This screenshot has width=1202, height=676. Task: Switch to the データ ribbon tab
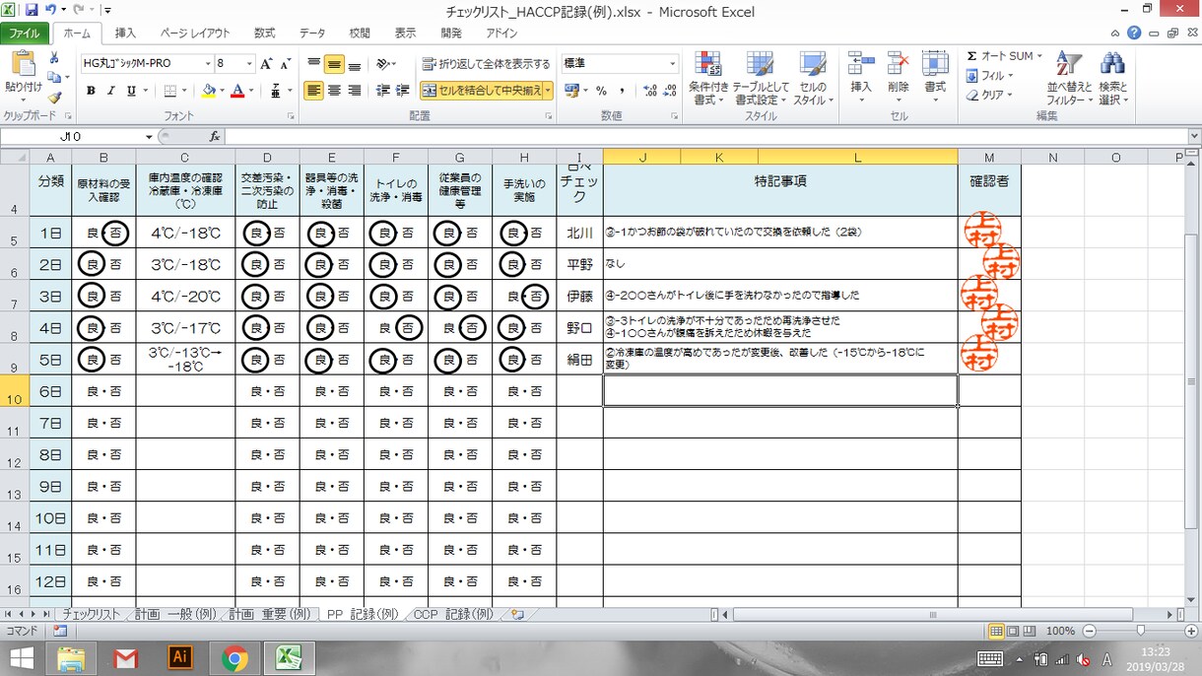coord(312,33)
